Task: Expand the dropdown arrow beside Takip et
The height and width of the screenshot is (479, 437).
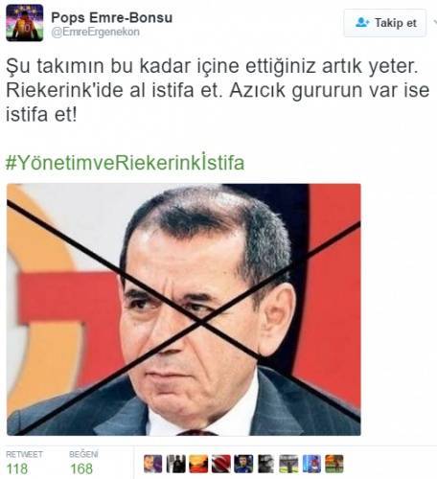Action: click(435, 22)
